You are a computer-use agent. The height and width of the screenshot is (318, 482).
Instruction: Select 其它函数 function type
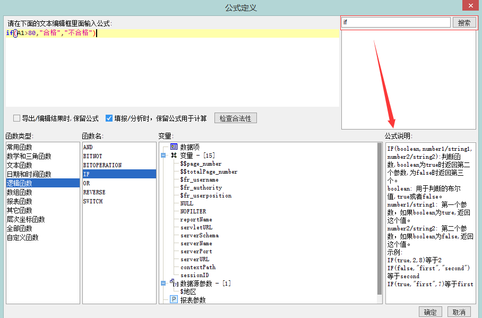42,210
